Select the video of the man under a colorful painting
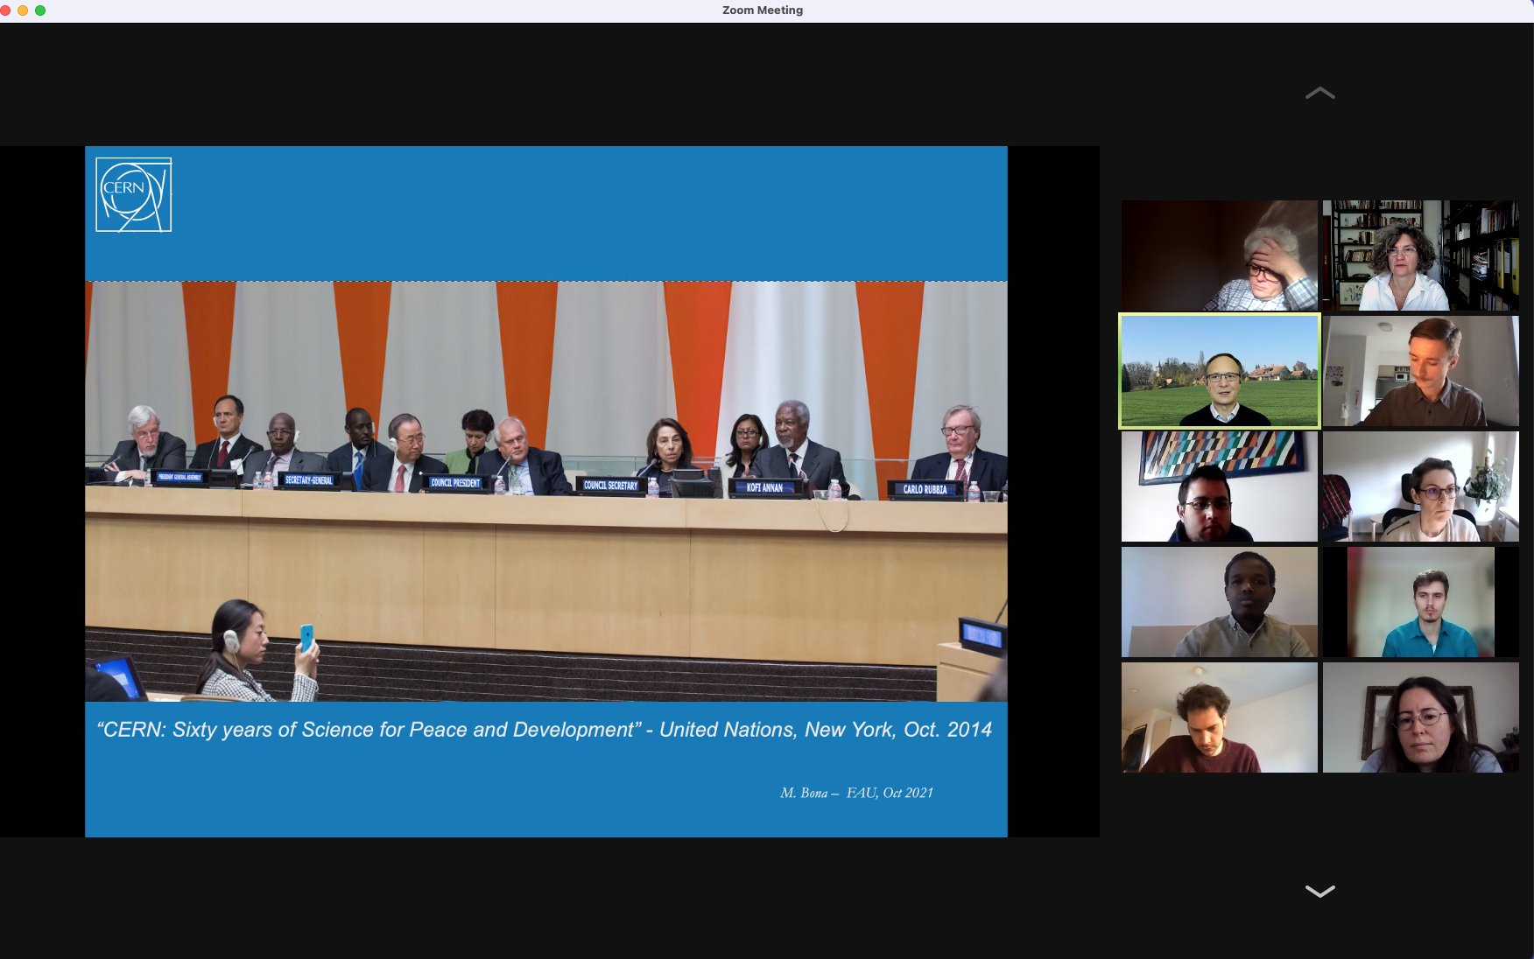The image size is (1534, 959). coord(1220,486)
